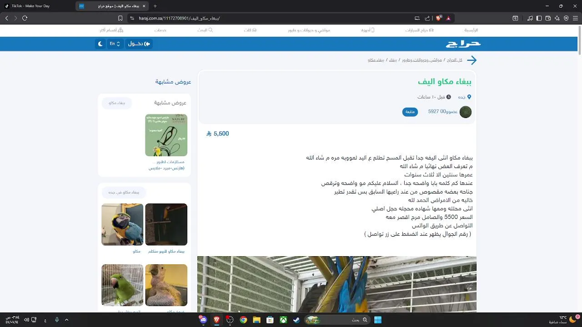Image resolution: width=582 pixels, height=327 pixels.
Task: Open Google Chrome from taskbar
Action: (243, 320)
